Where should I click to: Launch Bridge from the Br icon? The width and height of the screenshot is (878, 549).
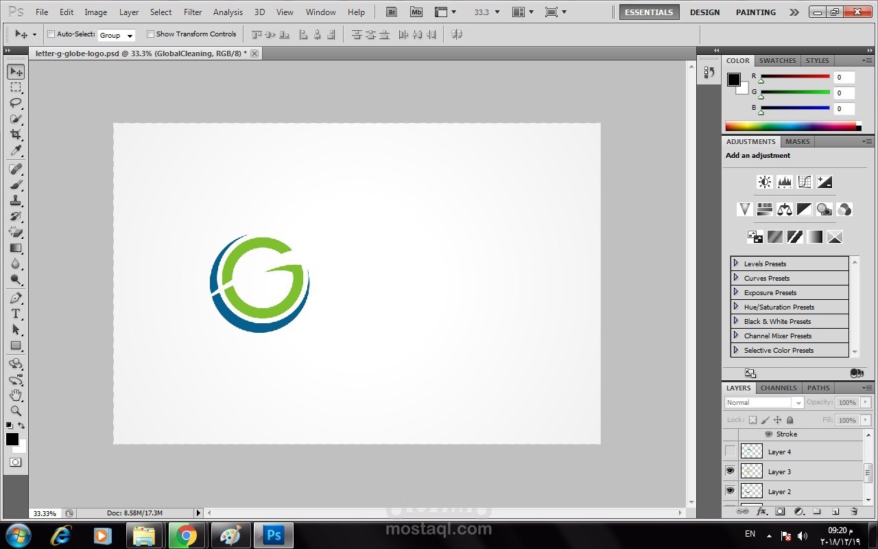[391, 12]
